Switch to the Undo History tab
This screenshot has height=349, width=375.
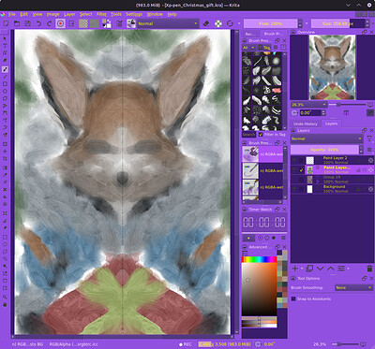point(306,124)
